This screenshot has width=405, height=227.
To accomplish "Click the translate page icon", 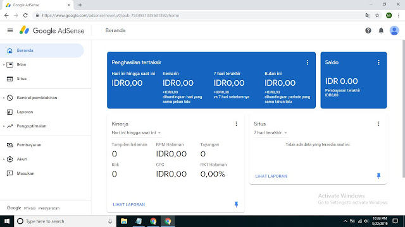I will [x=368, y=15].
